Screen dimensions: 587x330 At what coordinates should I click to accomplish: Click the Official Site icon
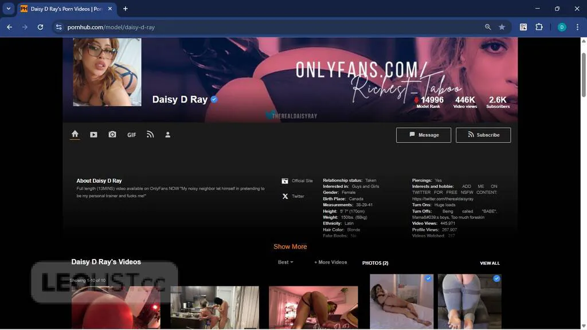(x=285, y=180)
